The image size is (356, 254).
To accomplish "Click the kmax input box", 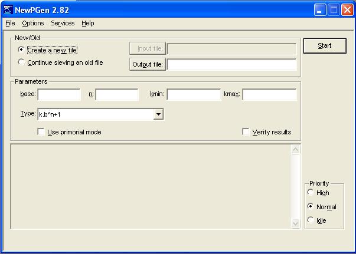I will coord(269,95).
